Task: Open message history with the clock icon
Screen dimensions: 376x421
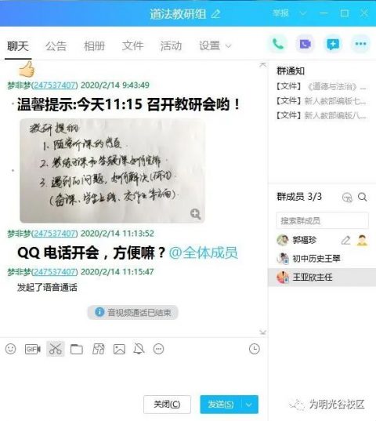Action: (255, 349)
